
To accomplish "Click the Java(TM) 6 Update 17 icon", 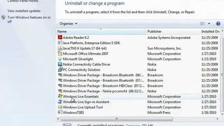I will coord(60,48).
